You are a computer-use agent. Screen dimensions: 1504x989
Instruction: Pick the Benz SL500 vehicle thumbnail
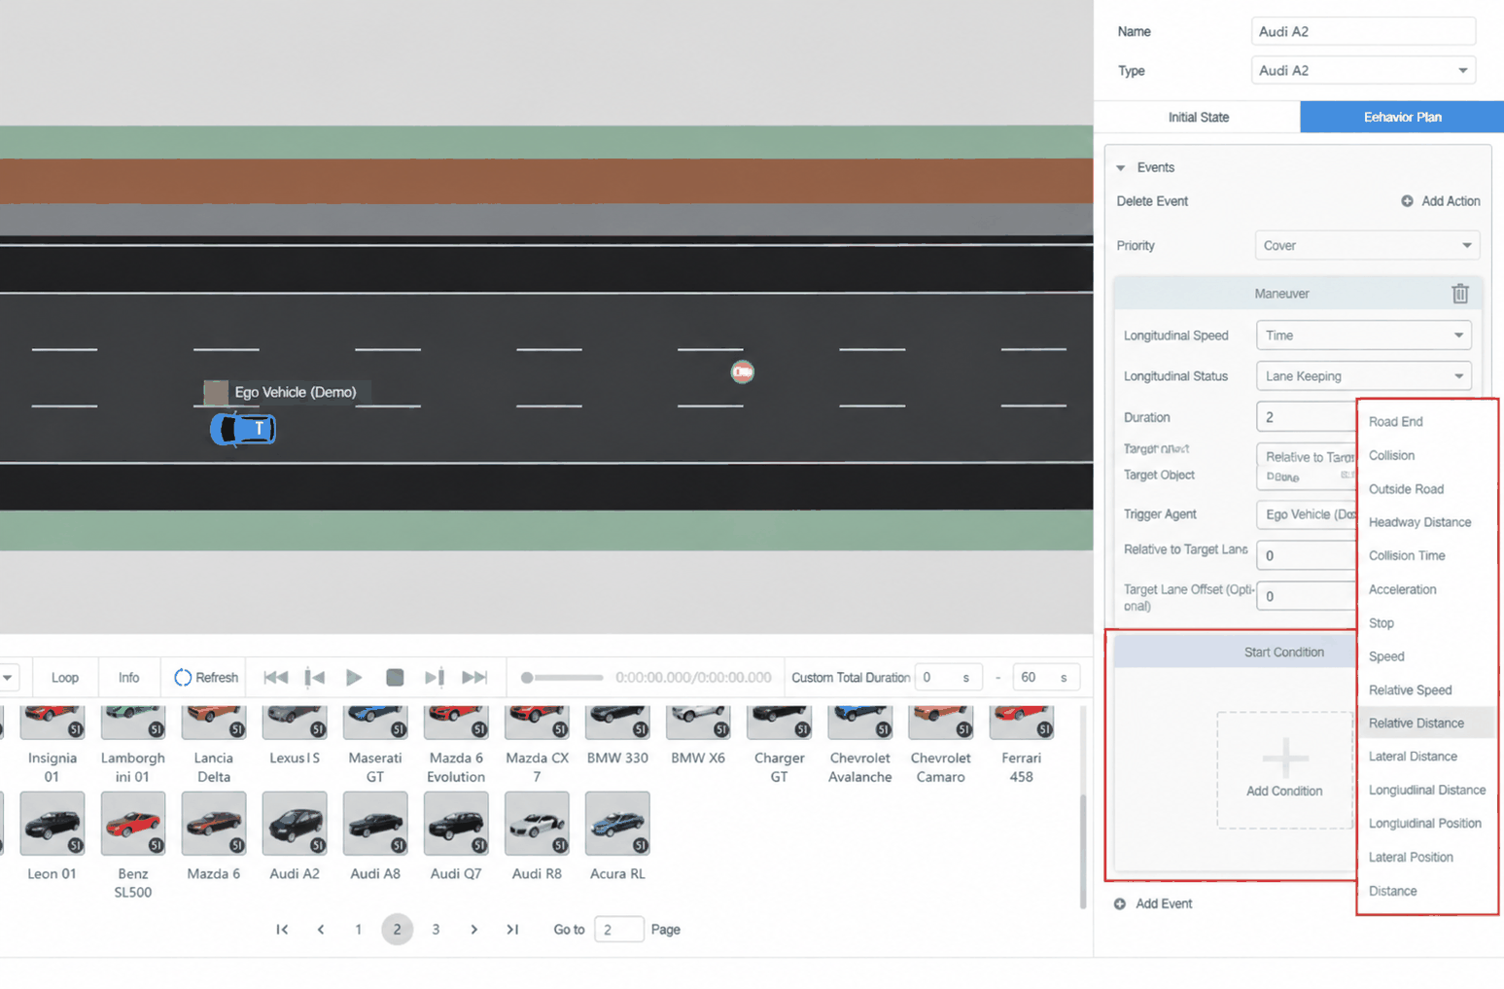point(133,824)
